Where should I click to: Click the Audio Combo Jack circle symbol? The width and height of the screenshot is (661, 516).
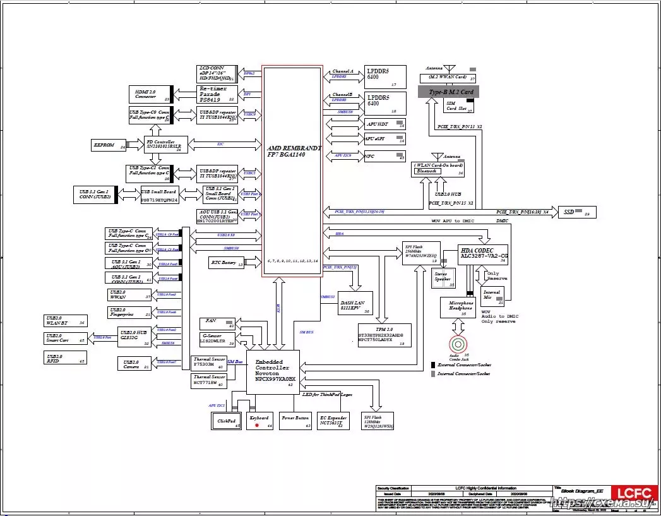(x=458, y=344)
